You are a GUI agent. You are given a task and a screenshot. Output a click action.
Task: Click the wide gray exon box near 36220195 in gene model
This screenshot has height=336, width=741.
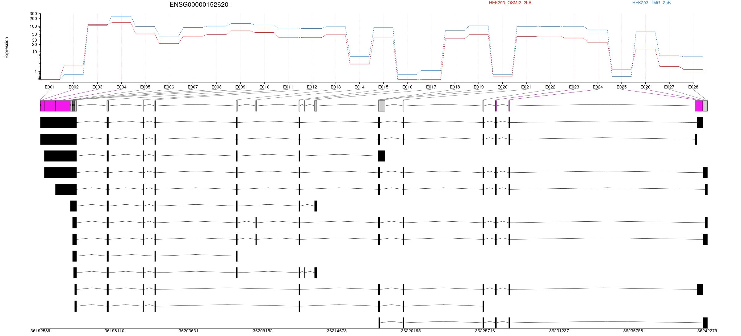382,106
